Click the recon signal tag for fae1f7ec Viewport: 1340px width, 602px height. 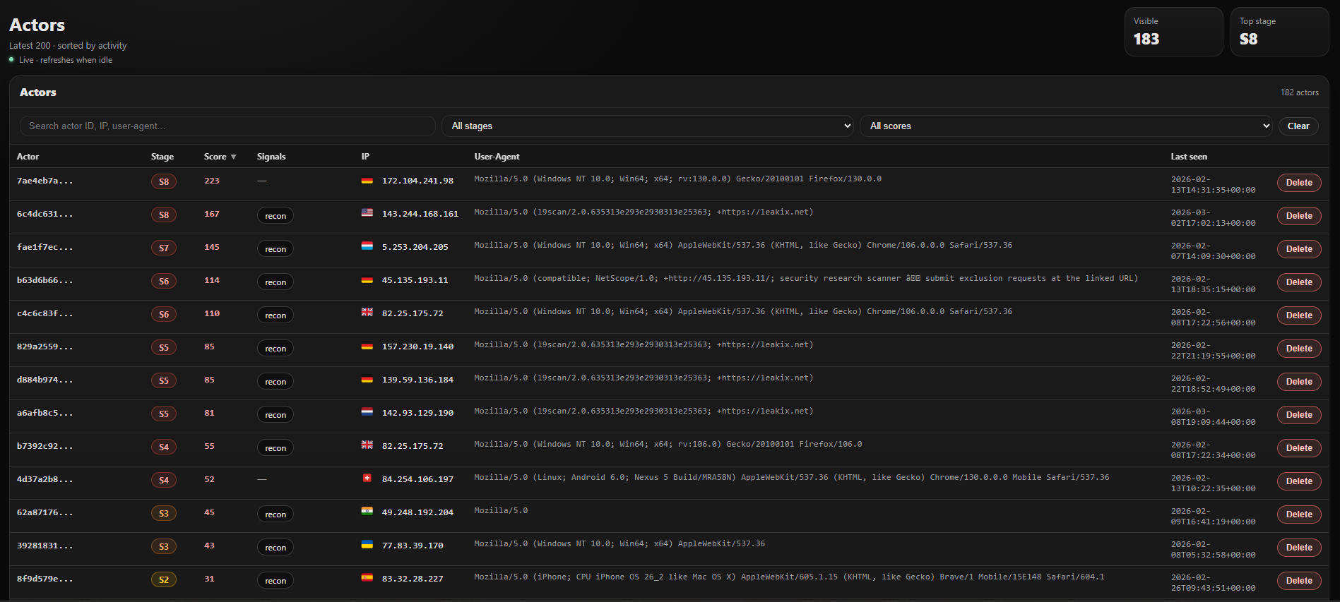275,249
